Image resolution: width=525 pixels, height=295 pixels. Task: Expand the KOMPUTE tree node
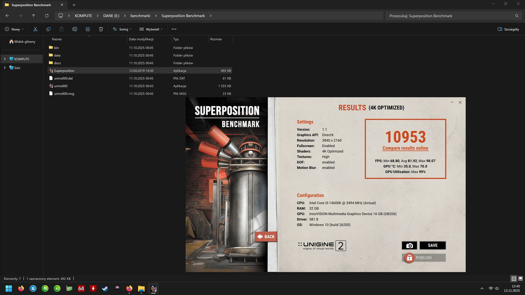pyautogui.click(x=5, y=59)
